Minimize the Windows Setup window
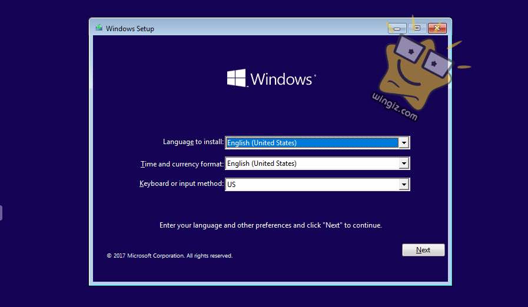The height and width of the screenshot is (307, 528). tap(397, 28)
